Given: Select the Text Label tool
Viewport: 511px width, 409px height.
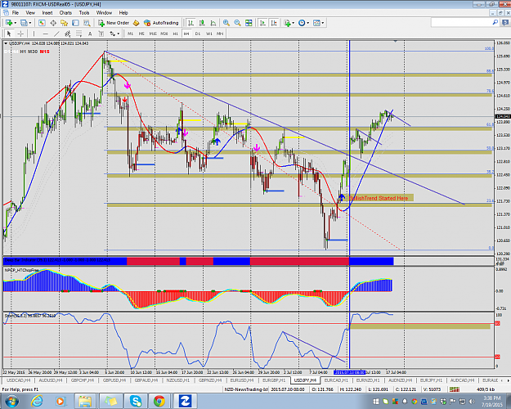Looking at the screenshot, I should coord(101,34).
